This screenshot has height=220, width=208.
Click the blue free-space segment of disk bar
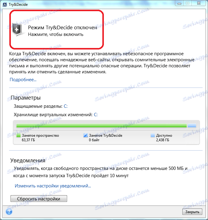[192, 126]
